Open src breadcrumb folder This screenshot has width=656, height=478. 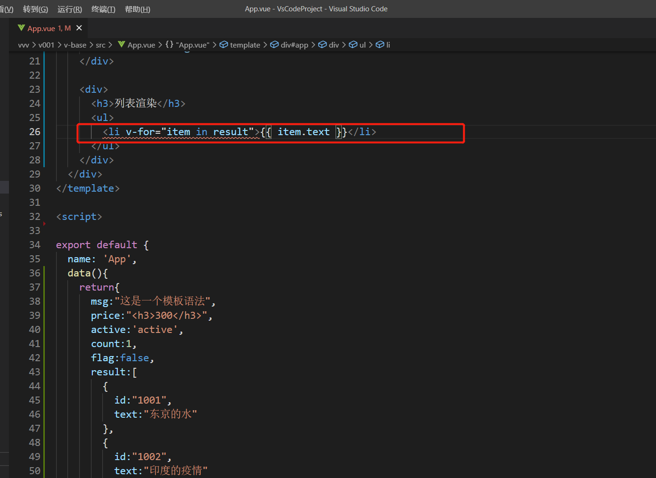100,45
